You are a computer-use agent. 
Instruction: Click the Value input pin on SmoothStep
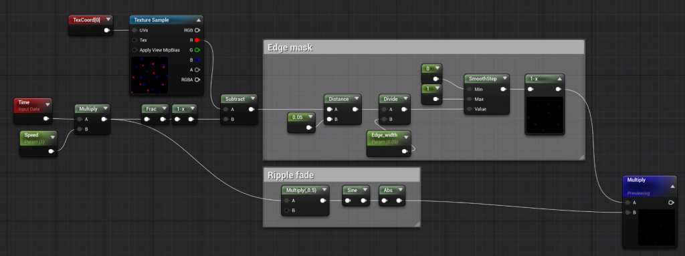coord(469,109)
